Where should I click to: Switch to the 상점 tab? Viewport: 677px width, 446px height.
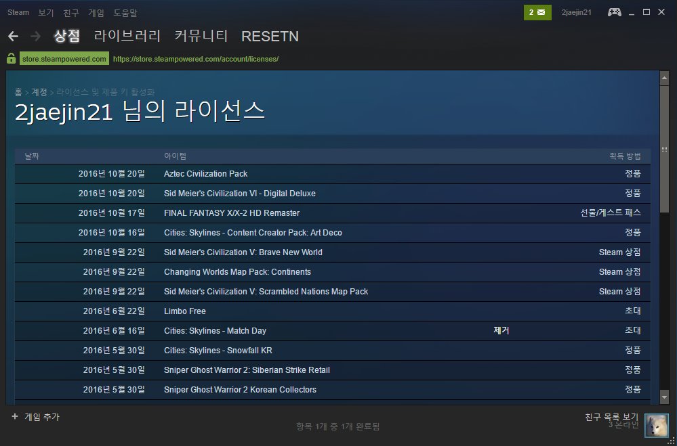pyautogui.click(x=67, y=37)
